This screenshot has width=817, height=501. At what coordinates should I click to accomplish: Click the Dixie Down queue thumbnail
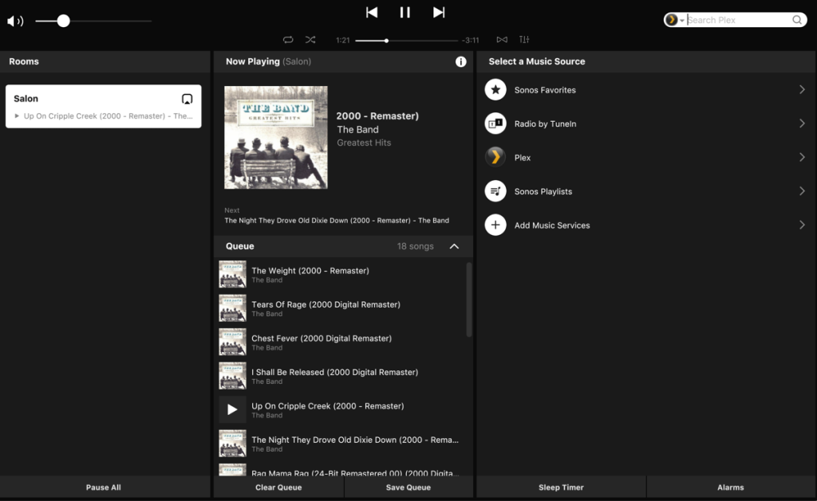232,443
